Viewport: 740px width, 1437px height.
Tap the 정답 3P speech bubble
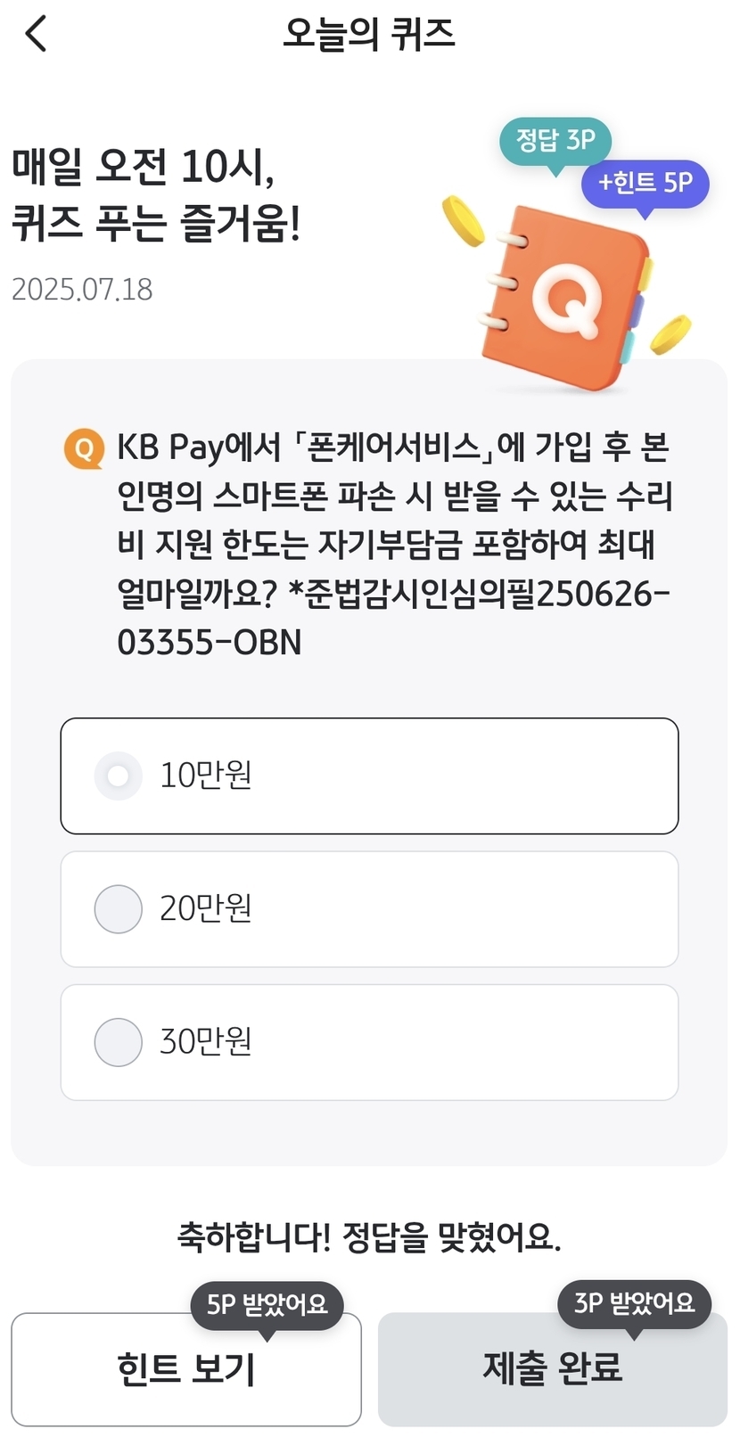555,141
